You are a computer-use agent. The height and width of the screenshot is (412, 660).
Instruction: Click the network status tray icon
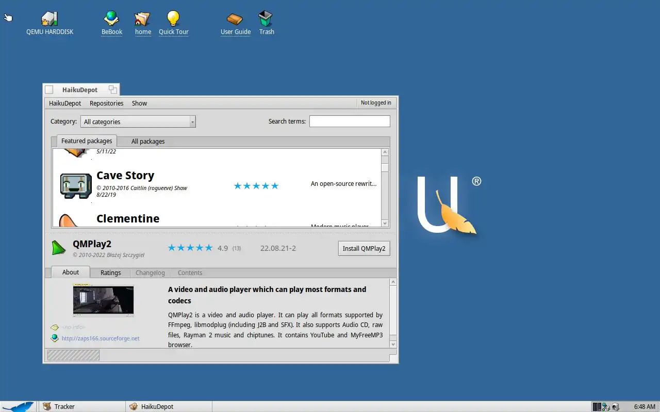coord(606,407)
